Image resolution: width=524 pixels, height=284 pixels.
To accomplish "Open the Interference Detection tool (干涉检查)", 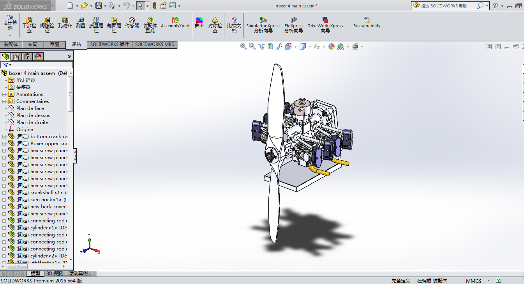I will click(29, 25).
